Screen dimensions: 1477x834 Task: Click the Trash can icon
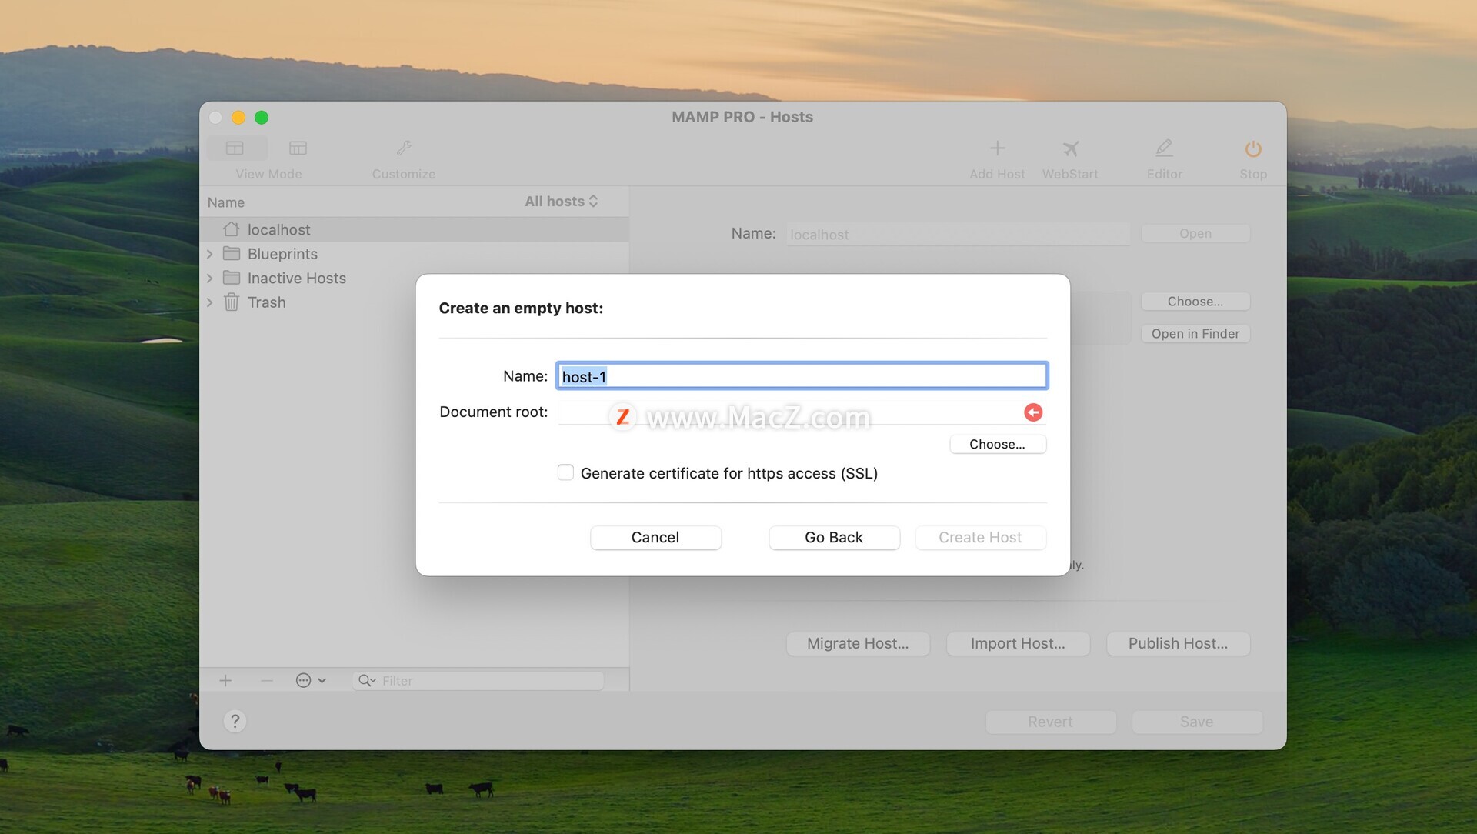pos(232,302)
